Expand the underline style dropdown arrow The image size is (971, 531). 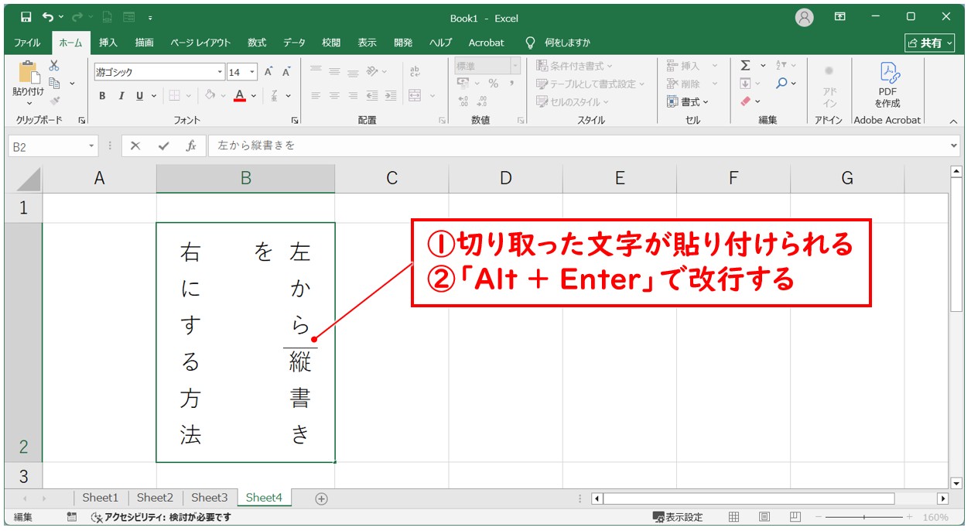point(153,96)
